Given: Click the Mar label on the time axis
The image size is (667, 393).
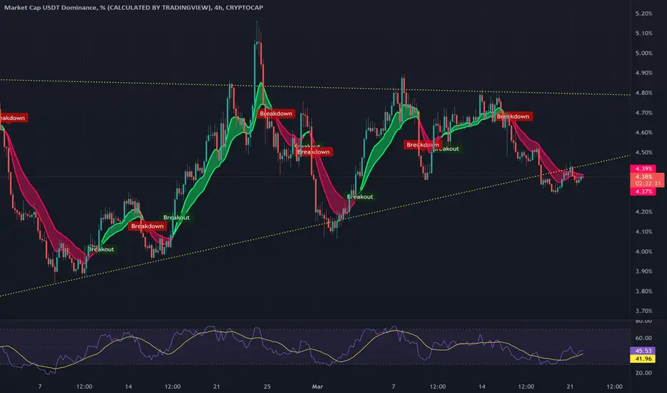Looking at the screenshot, I should coord(317,387).
